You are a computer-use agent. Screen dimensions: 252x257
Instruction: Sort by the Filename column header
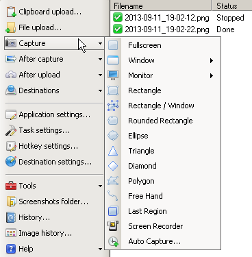tap(161, 5)
